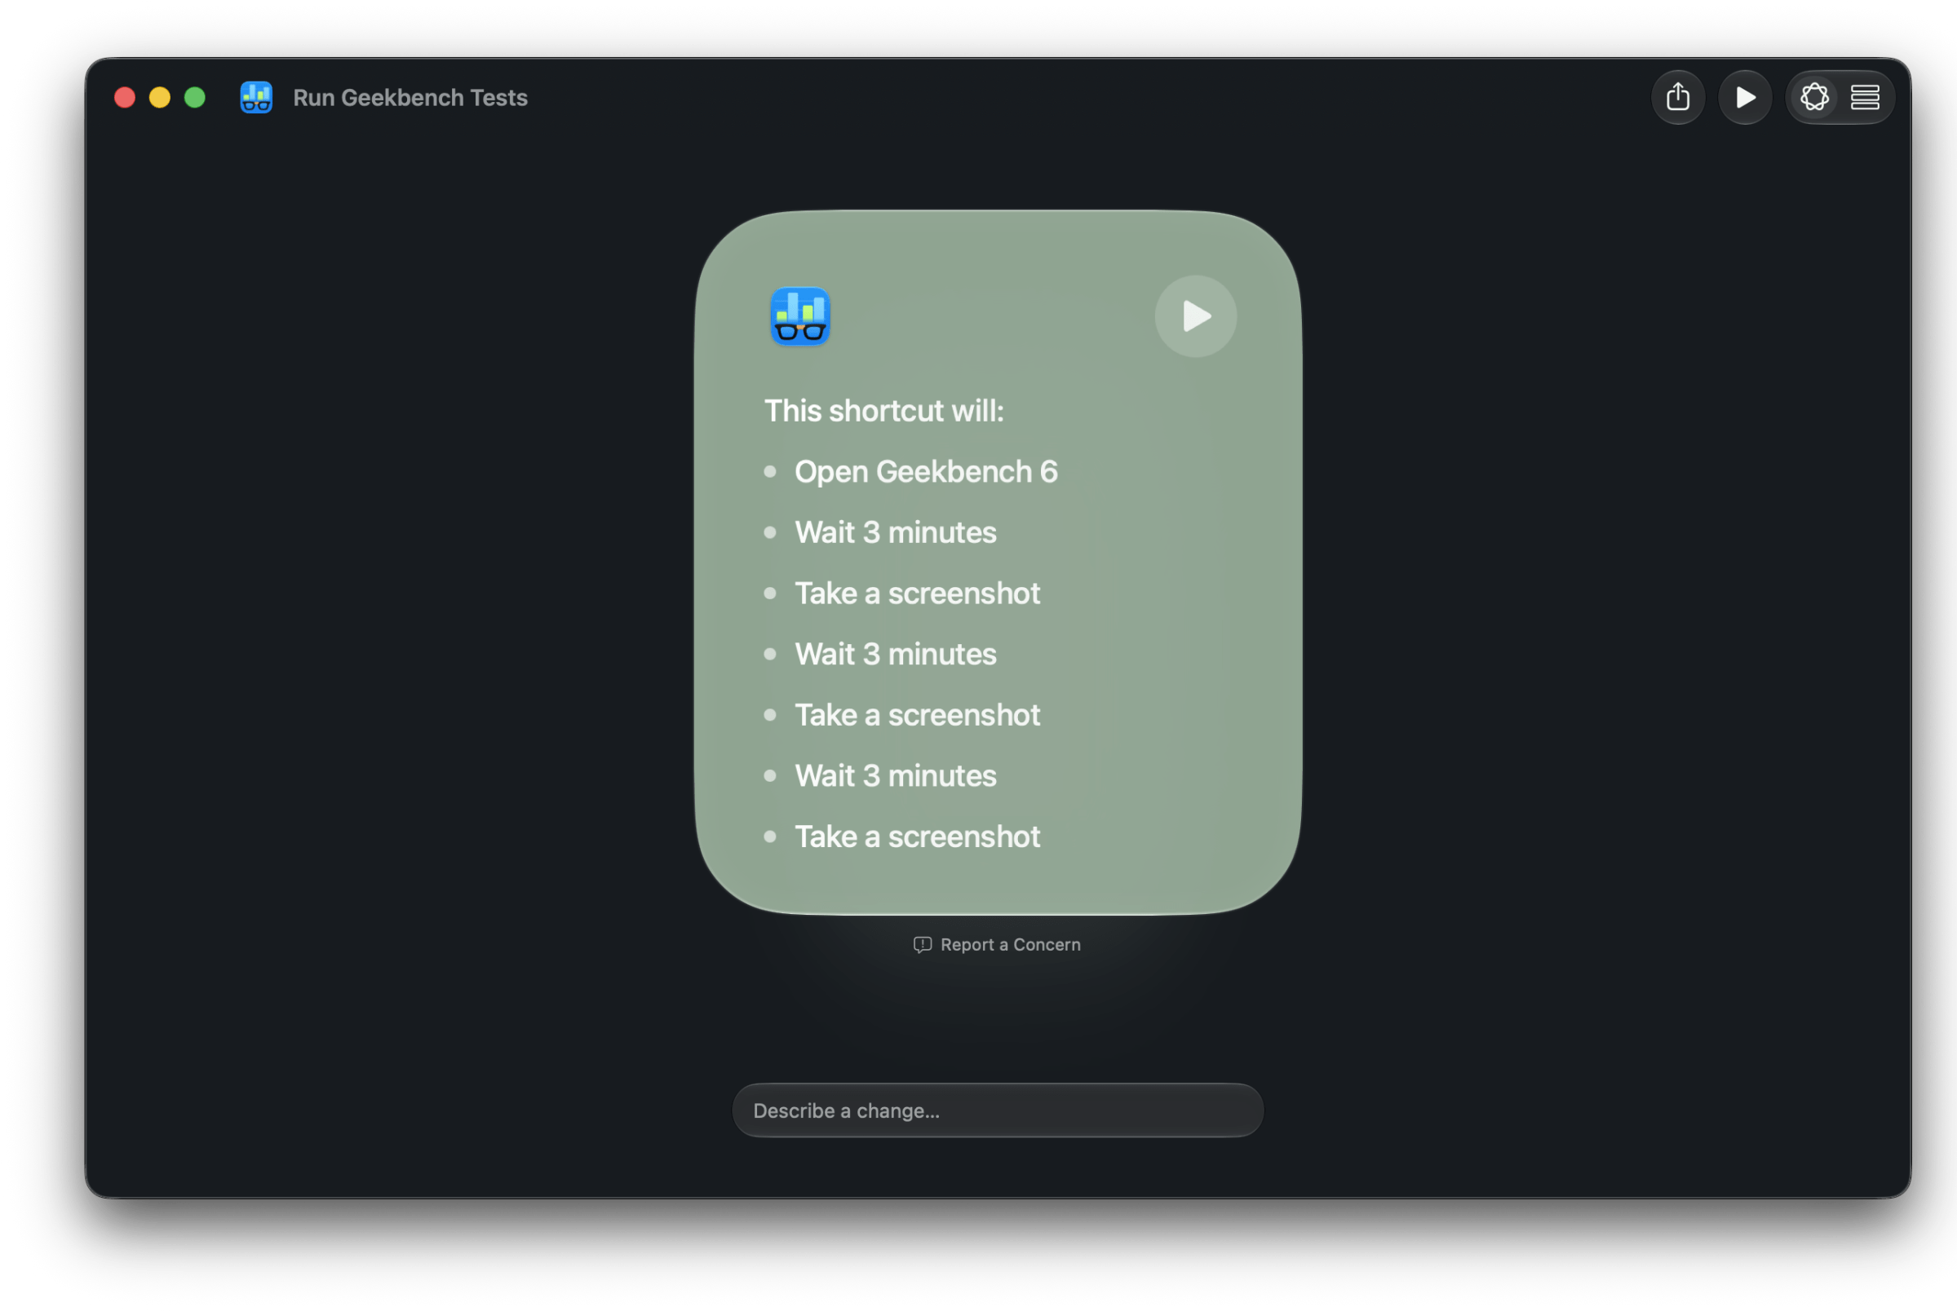Screen dimensions: 1957x1311
Task: Focus the Describe a change field
Action: (x=997, y=1110)
